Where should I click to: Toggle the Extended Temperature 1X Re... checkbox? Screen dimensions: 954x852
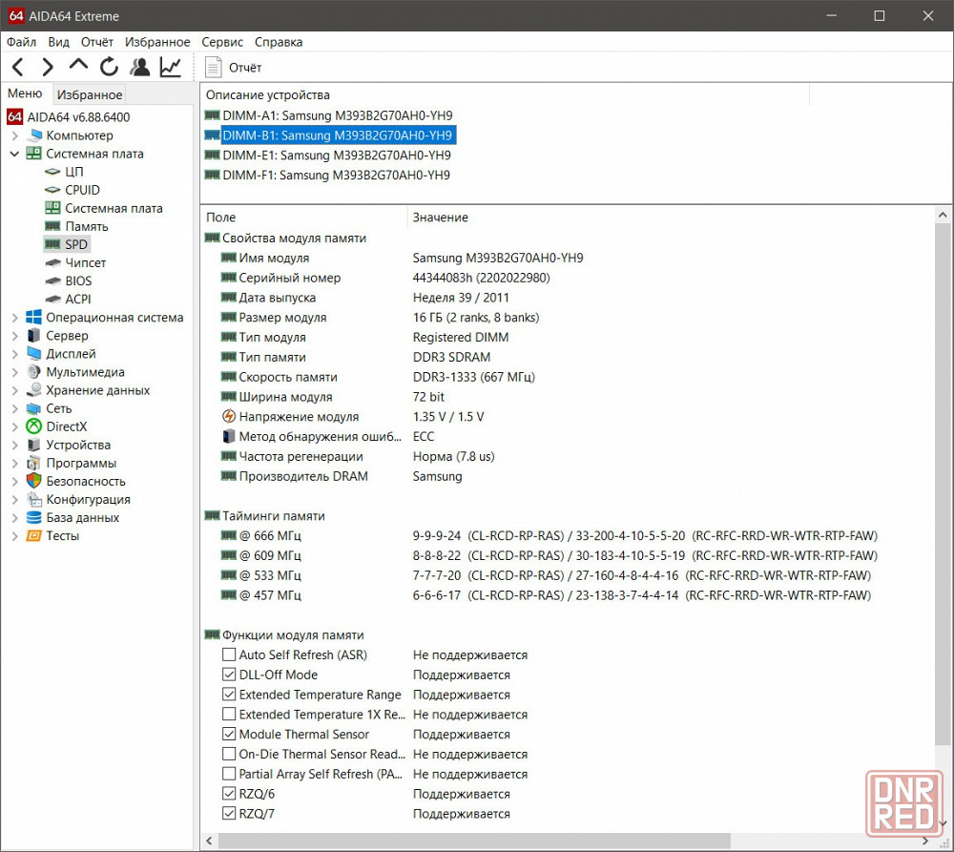tap(229, 715)
